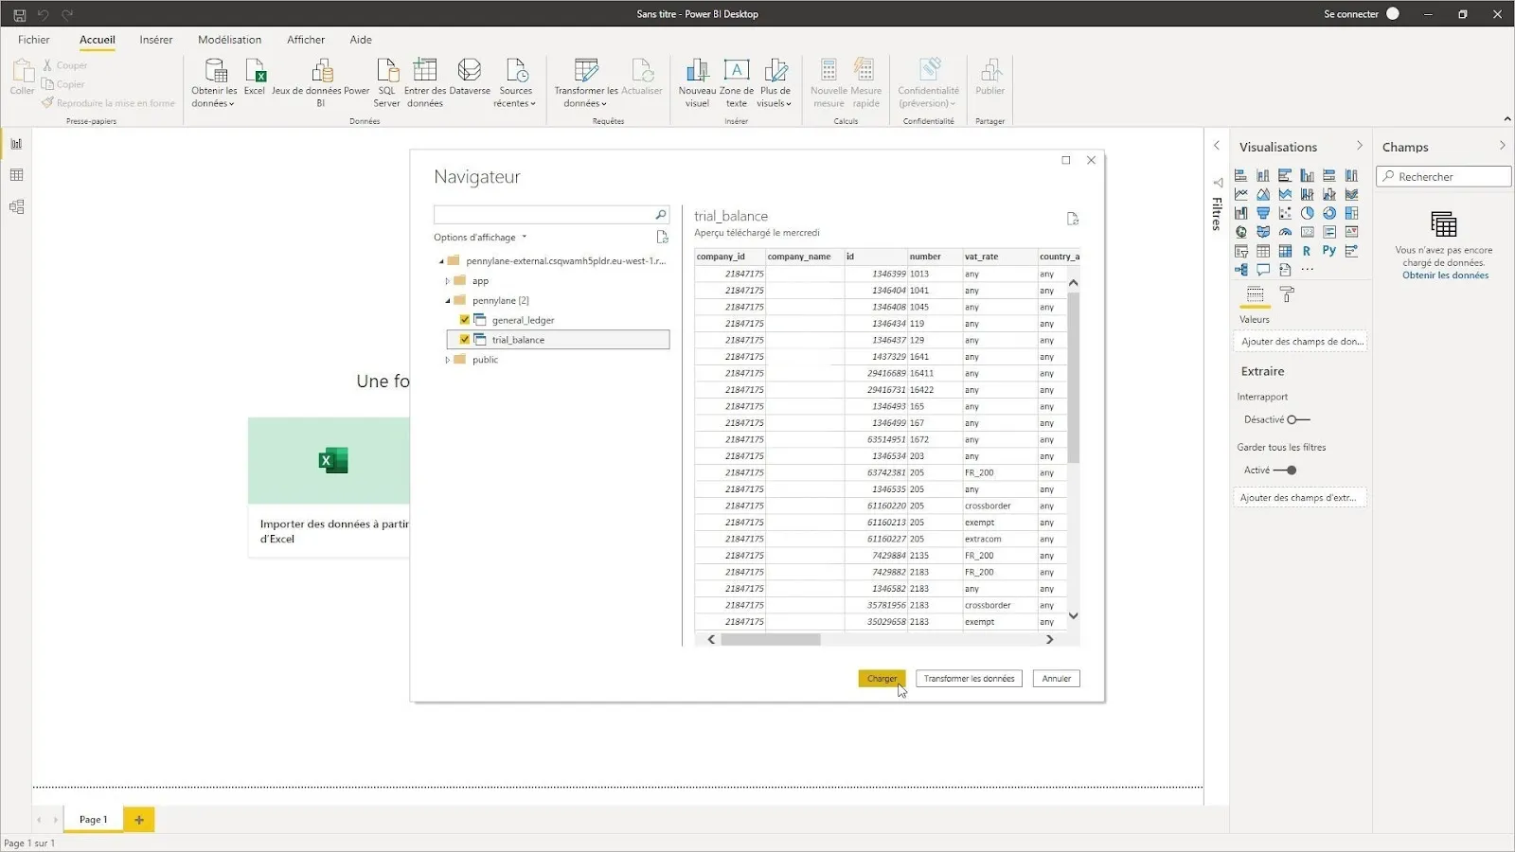This screenshot has width=1515, height=852.
Task: Open the Fichier menu
Action: pos(33,40)
